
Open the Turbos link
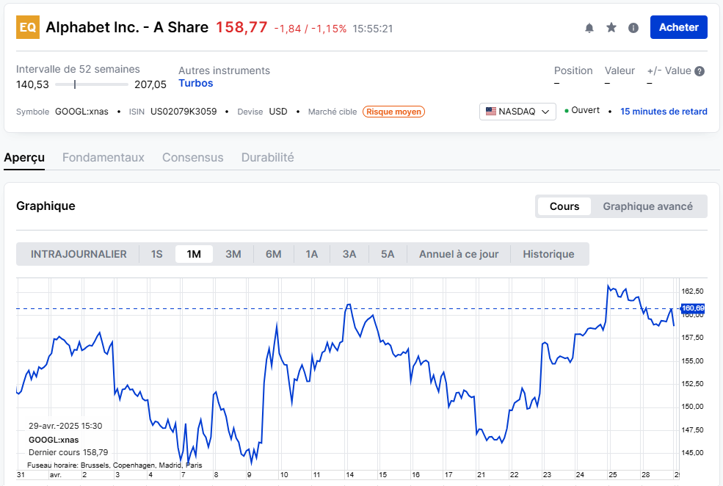click(x=196, y=83)
